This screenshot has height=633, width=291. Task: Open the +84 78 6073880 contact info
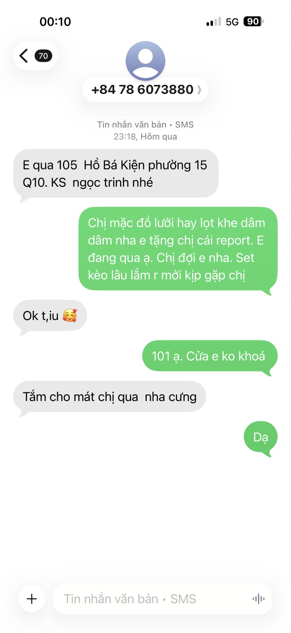[x=145, y=90]
